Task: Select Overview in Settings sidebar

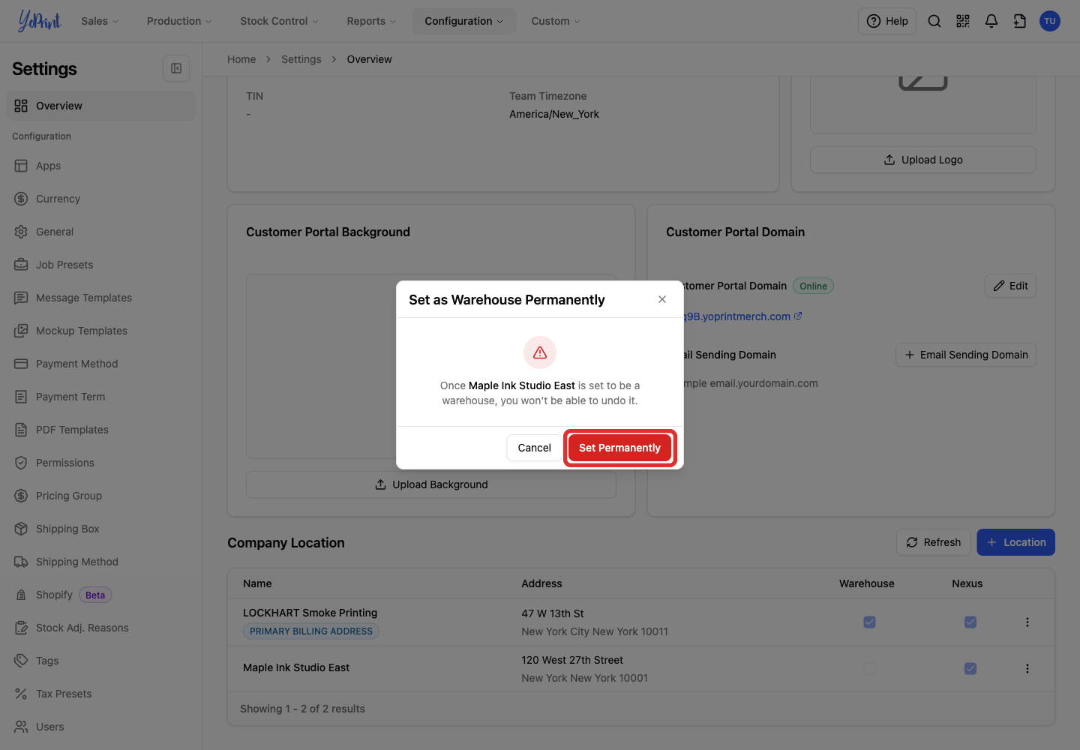Action: (101, 106)
